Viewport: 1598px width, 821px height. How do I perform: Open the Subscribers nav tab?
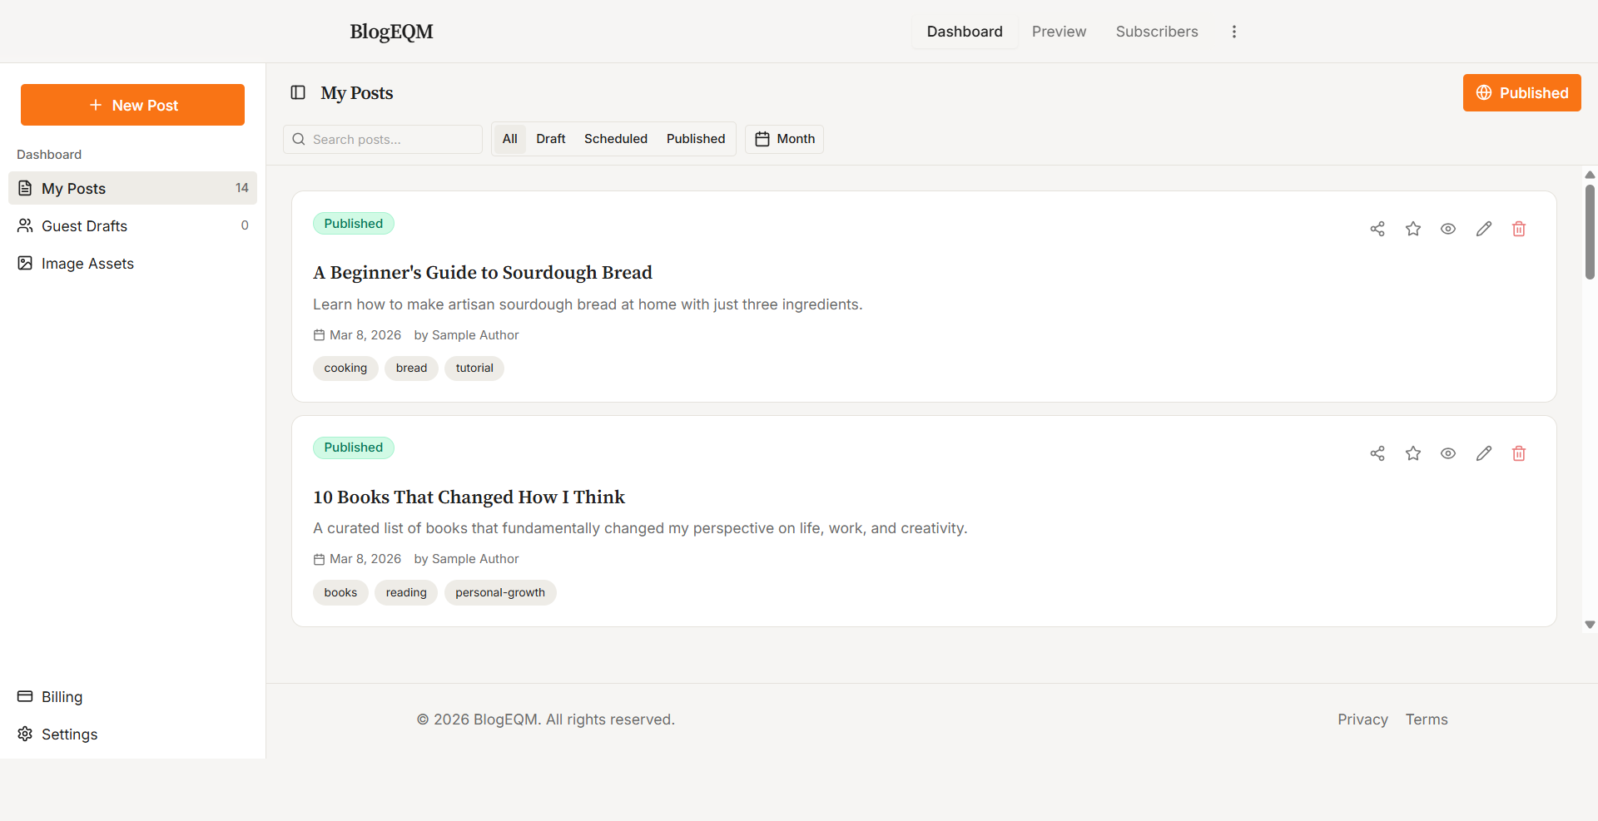click(x=1157, y=32)
